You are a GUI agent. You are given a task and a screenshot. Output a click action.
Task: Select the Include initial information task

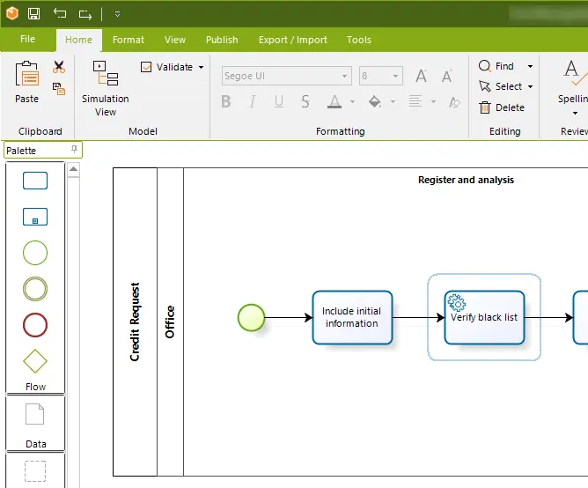click(x=352, y=318)
